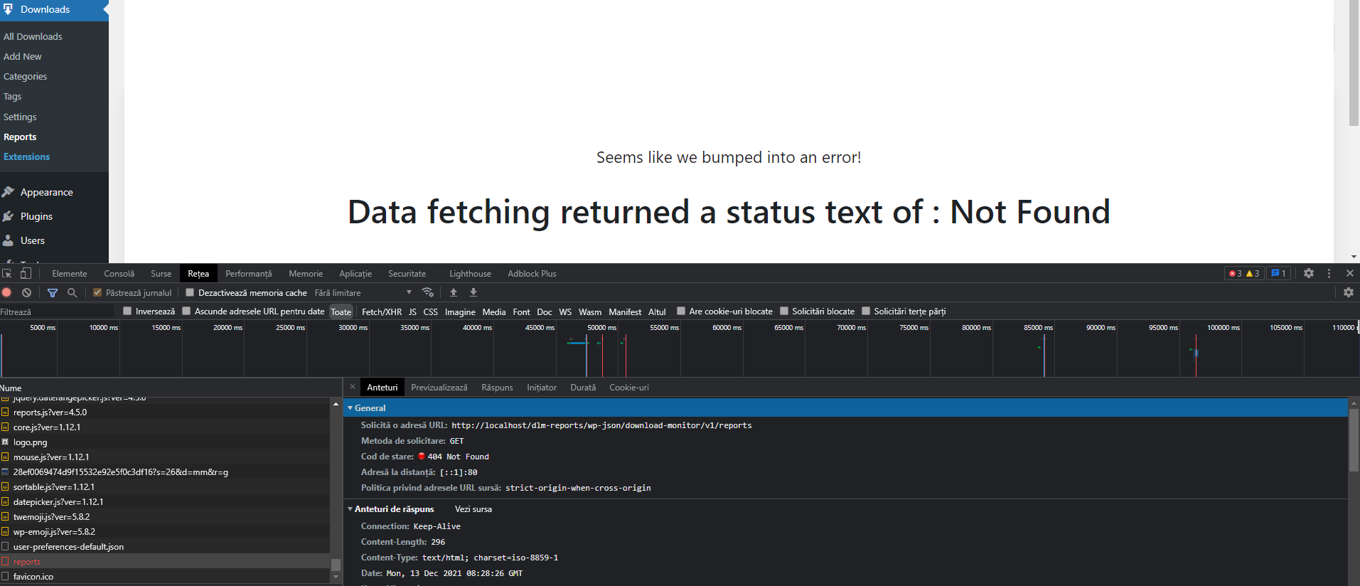This screenshot has width=1360, height=586.
Task: Open DevTools three-dot customize menu
Action: click(1329, 273)
